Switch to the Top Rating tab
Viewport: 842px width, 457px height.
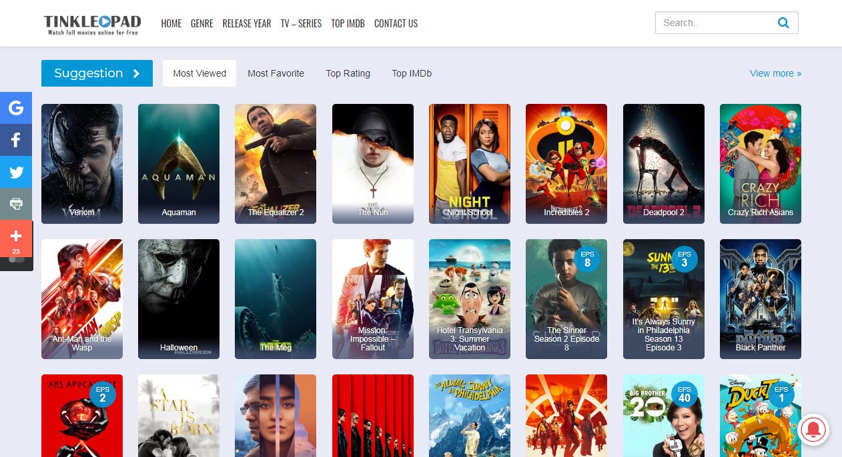(x=348, y=73)
